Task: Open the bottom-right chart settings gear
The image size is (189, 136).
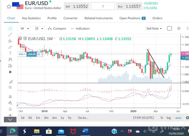Action: pyautogui.click(x=187, y=118)
